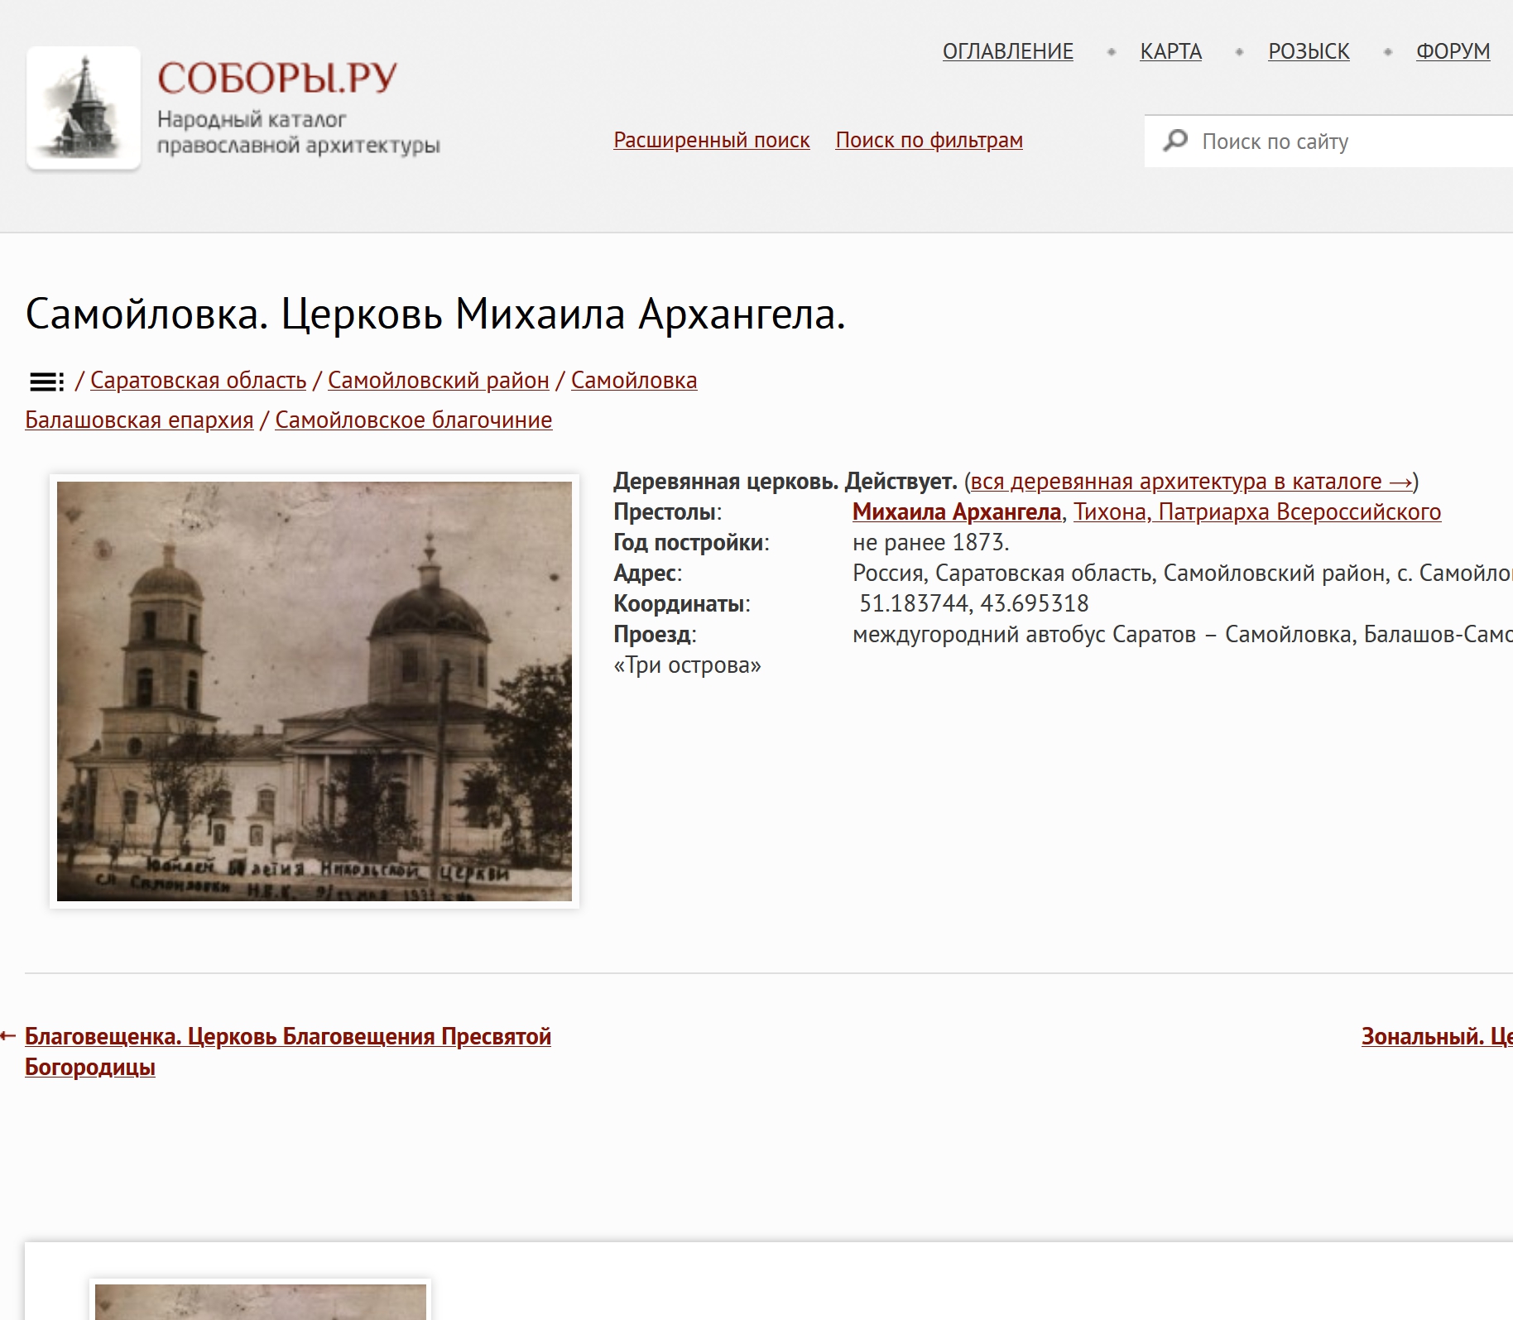The image size is (1513, 1320).
Task: Open the ФОРУМ menu item
Action: pyautogui.click(x=1453, y=51)
